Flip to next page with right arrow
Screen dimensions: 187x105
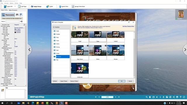[x=185, y=50]
